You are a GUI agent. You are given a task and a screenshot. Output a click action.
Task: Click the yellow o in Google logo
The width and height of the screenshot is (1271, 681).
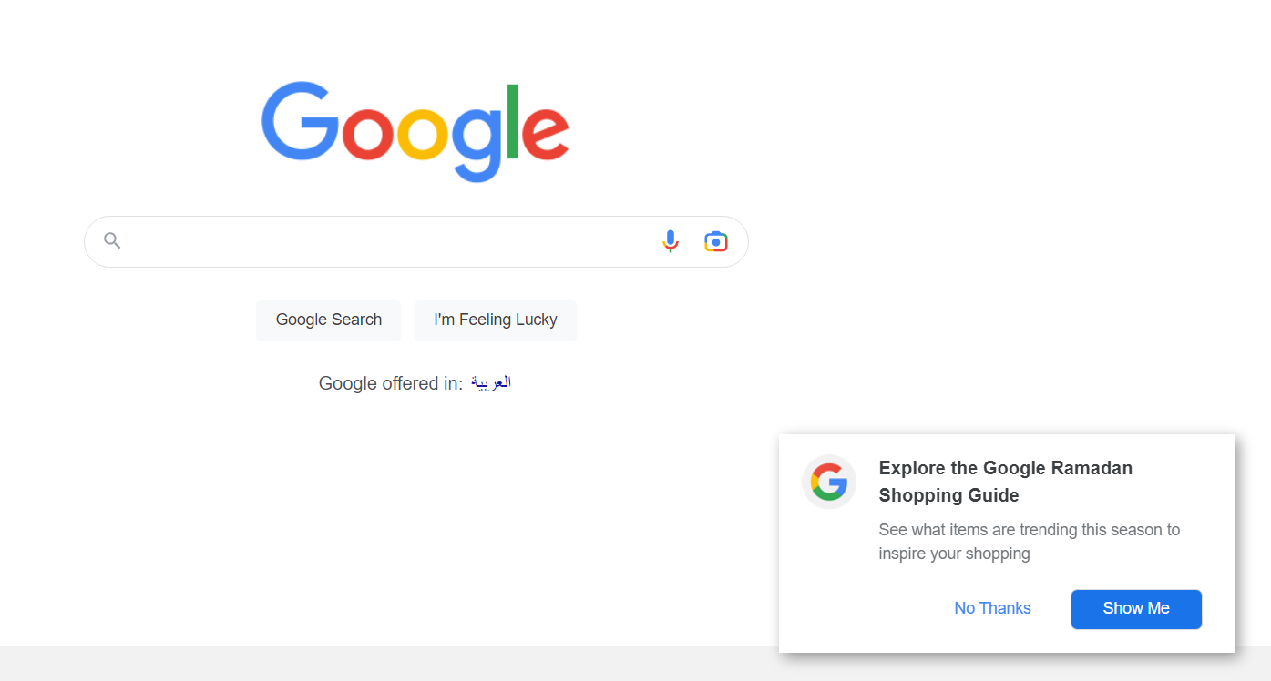(x=422, y=134)
